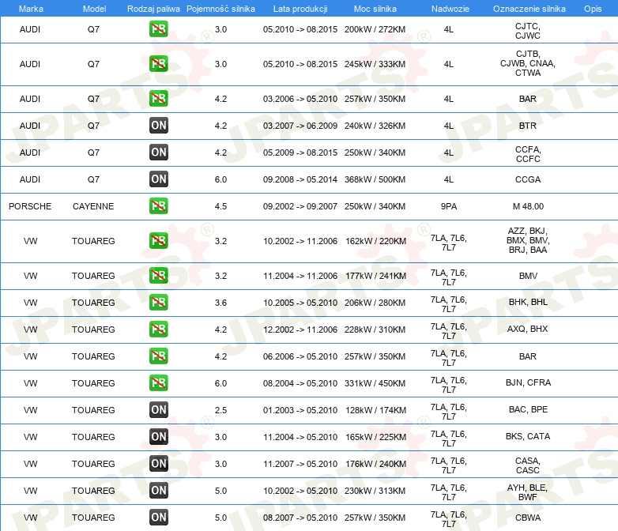Screen dimensions: 618x531
Task: Click power value 331kW / 450KM
Action: (375, 382)
